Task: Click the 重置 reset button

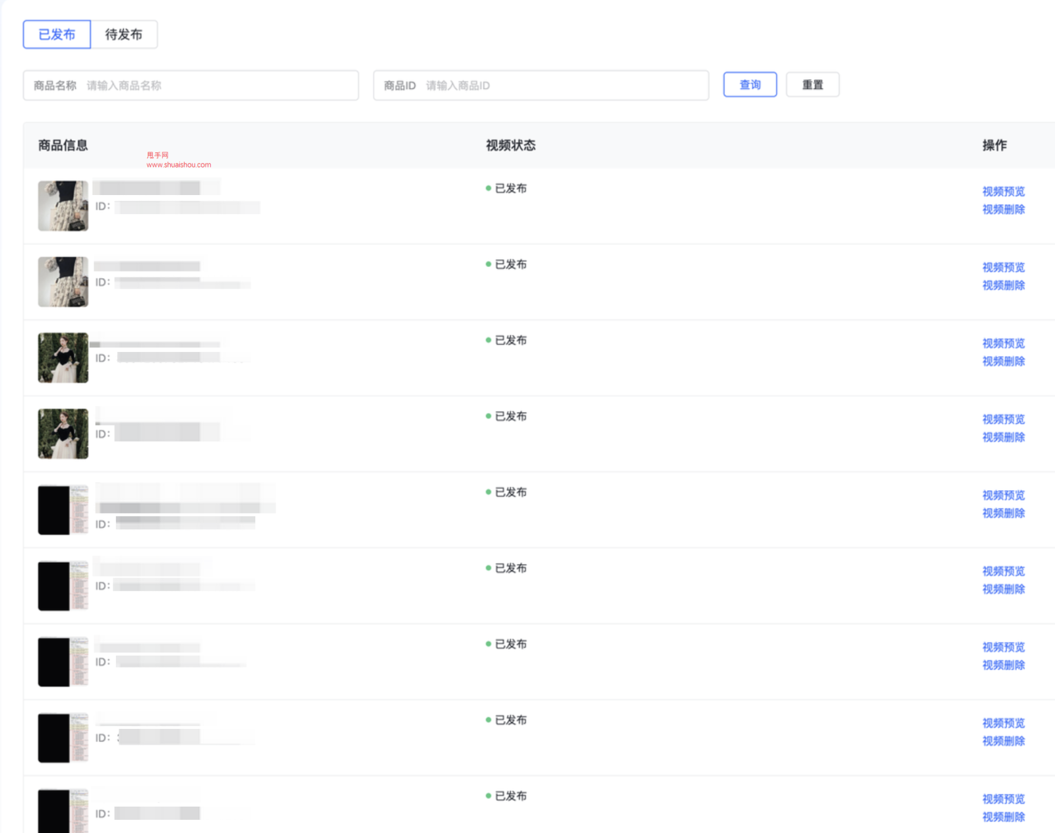Action: point(812,85)
